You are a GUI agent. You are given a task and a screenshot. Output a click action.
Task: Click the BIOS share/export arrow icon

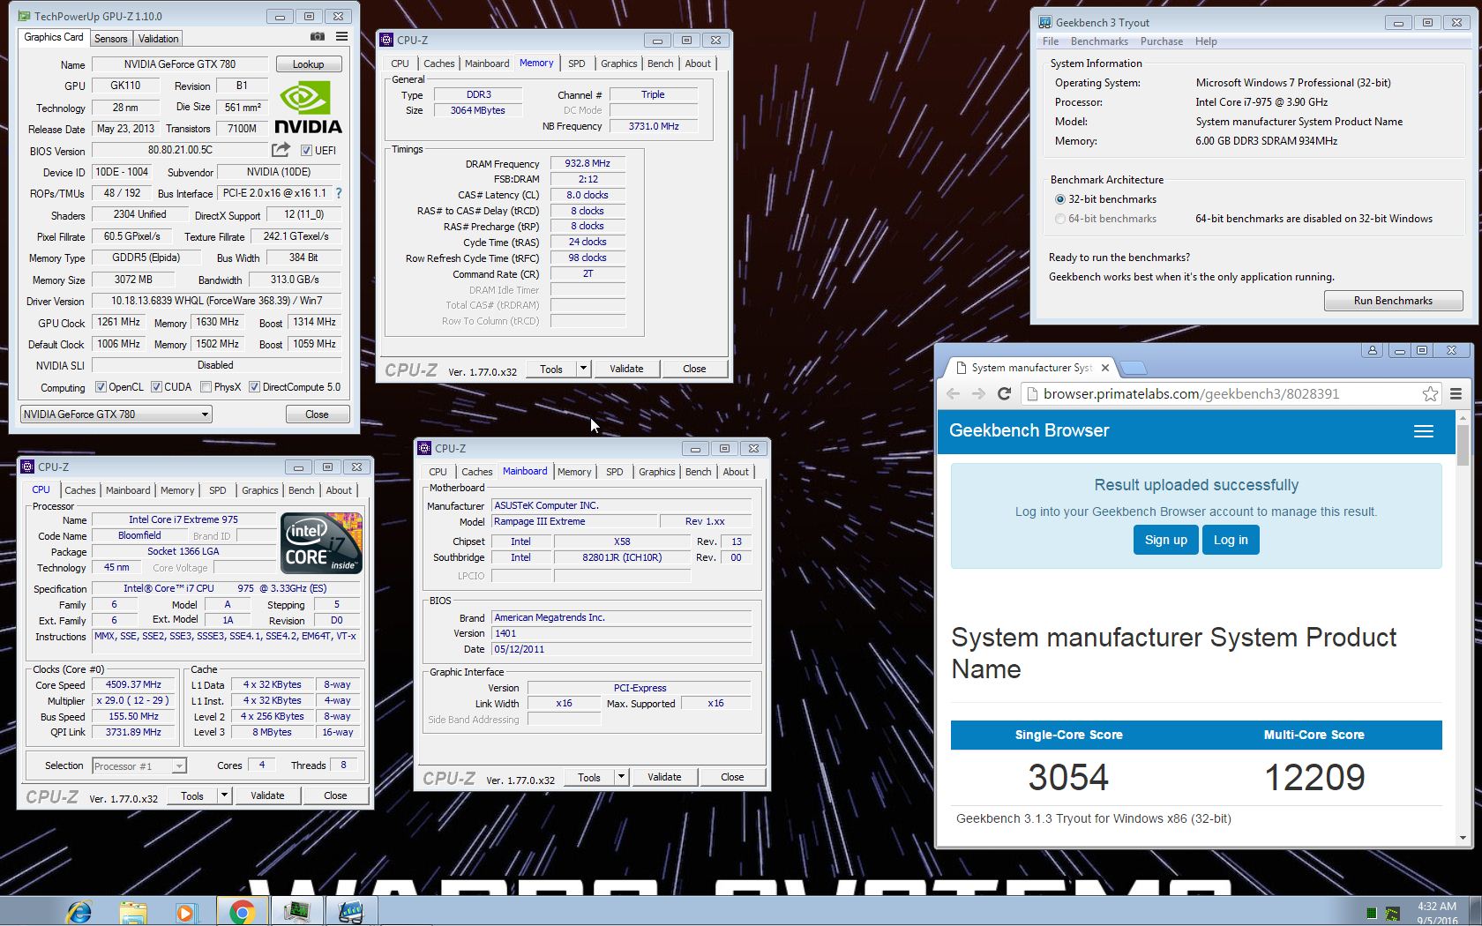[281, 150]
